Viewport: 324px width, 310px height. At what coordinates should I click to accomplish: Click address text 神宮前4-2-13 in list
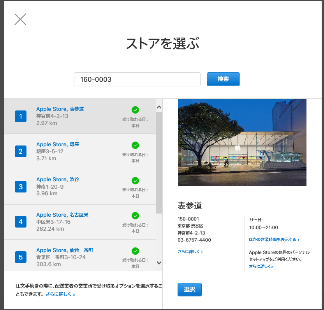click(52, 116)
